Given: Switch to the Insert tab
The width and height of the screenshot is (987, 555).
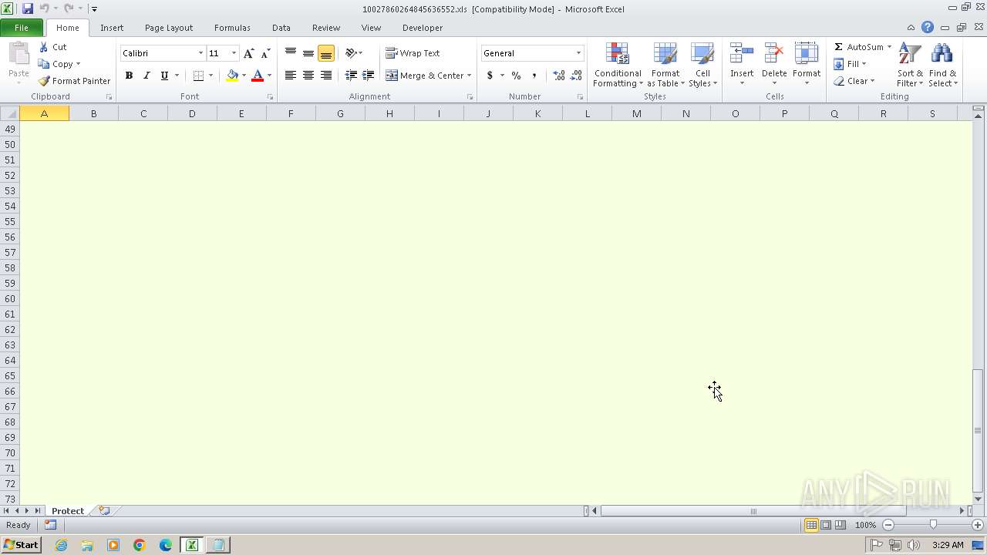Looking at the screenshot, I should [112, 28].
